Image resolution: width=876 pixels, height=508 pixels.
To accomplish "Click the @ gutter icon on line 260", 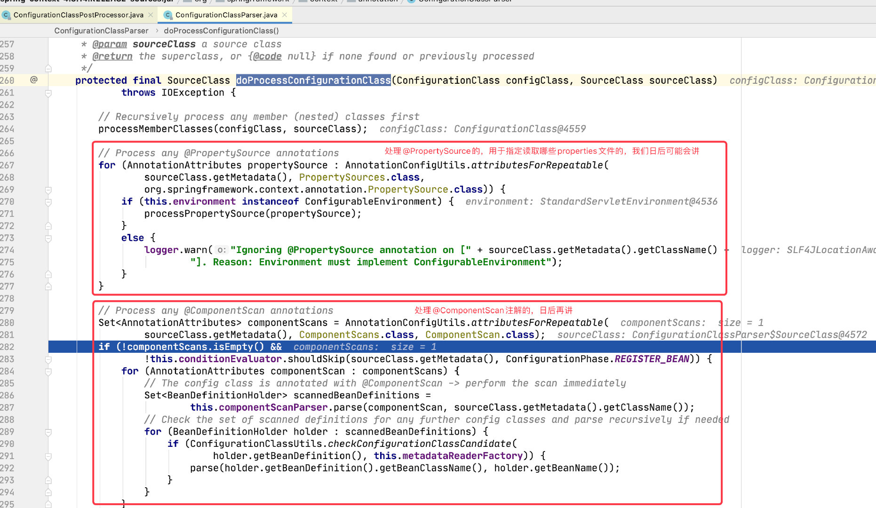I will pyautogui.click(x=34, y=80).
